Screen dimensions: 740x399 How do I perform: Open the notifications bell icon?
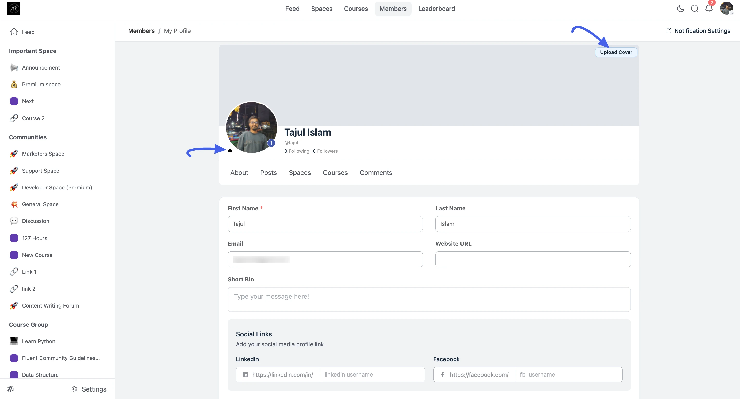(x=709, y=9)
